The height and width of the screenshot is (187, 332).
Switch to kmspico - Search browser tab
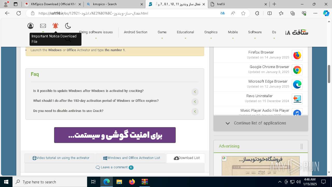(114, 4)
